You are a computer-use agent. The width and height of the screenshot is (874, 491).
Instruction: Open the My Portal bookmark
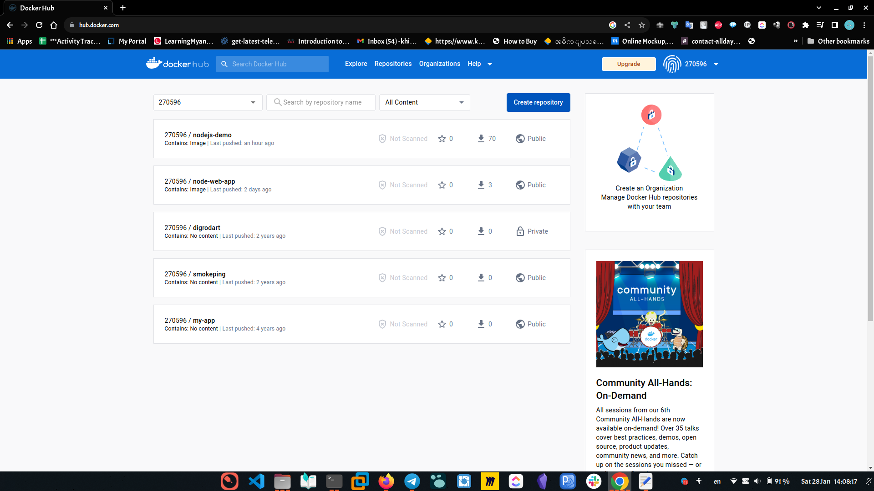point(127,41)
